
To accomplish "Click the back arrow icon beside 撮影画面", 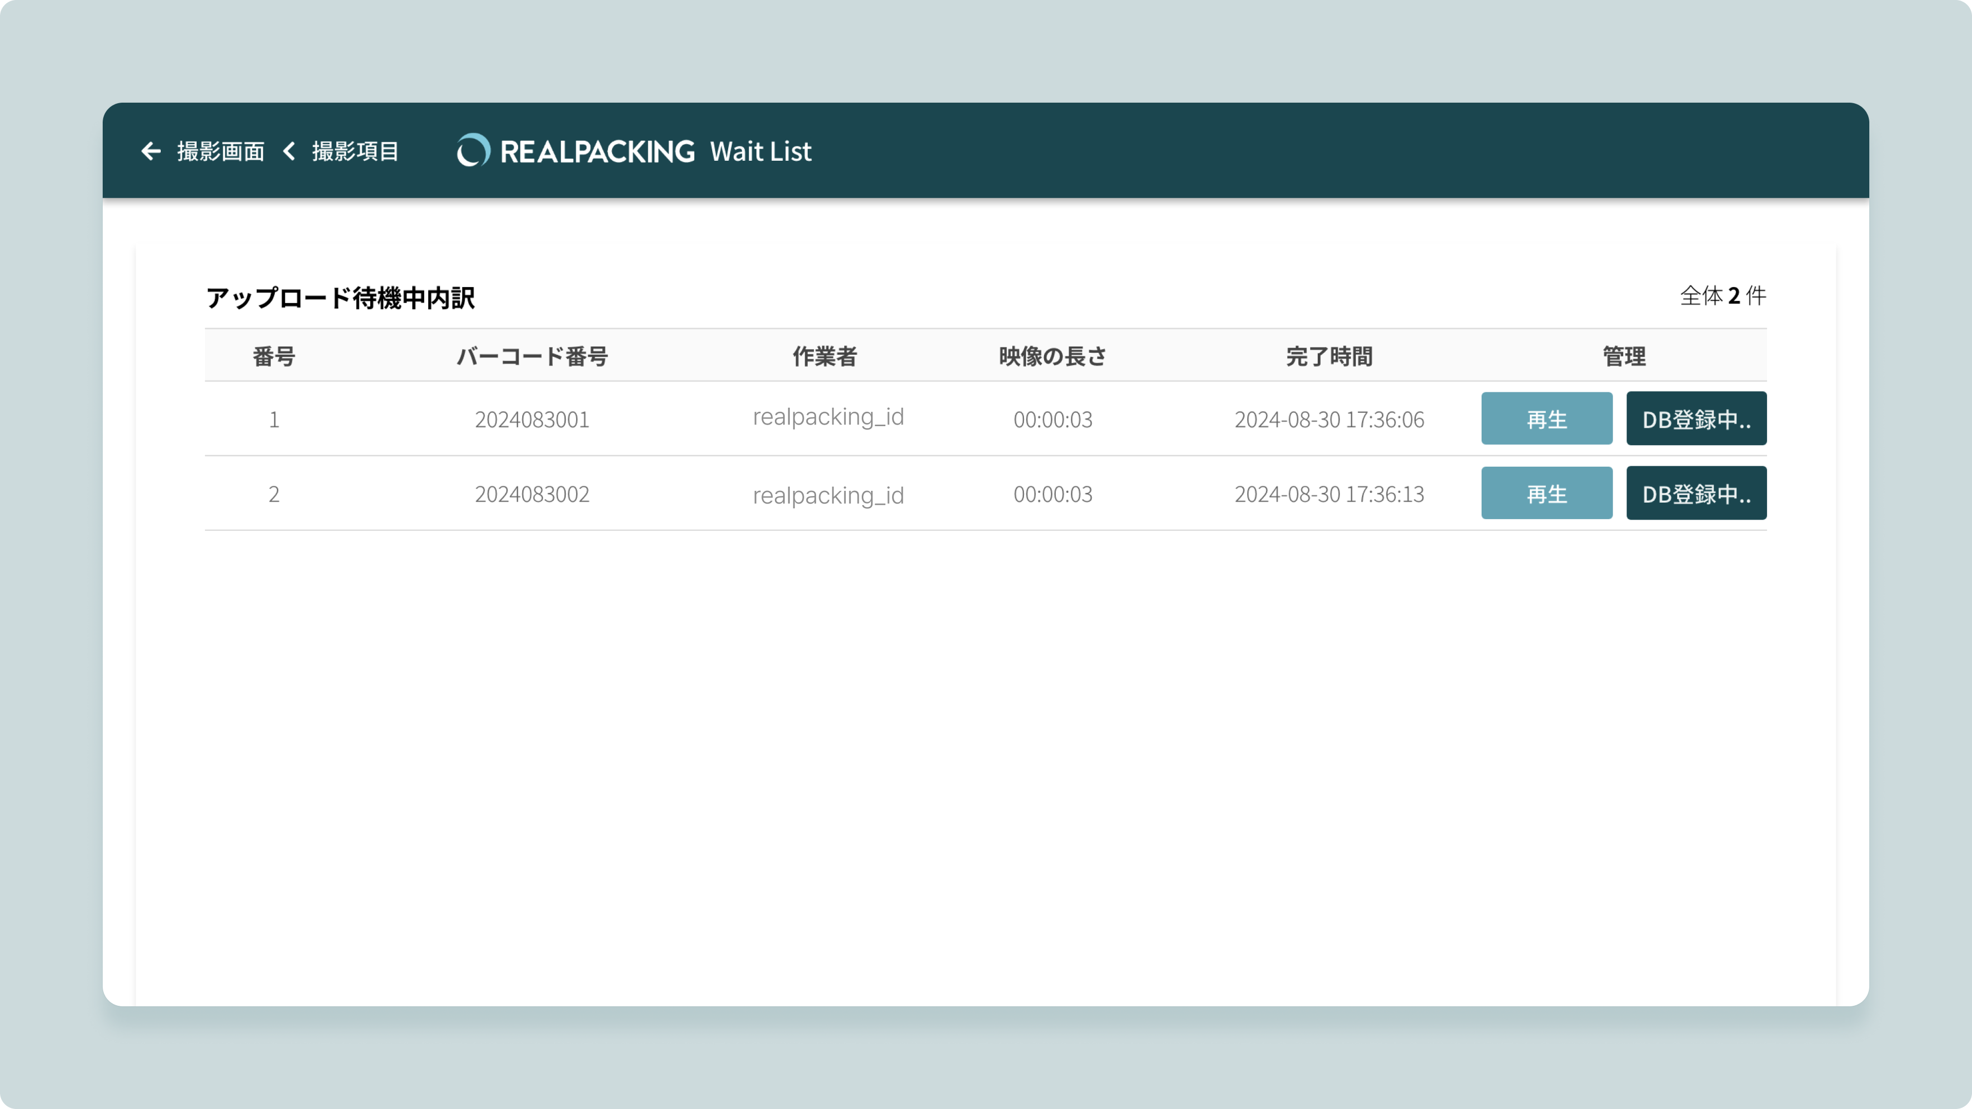I will pyautogui.click(x=151, y=151).
